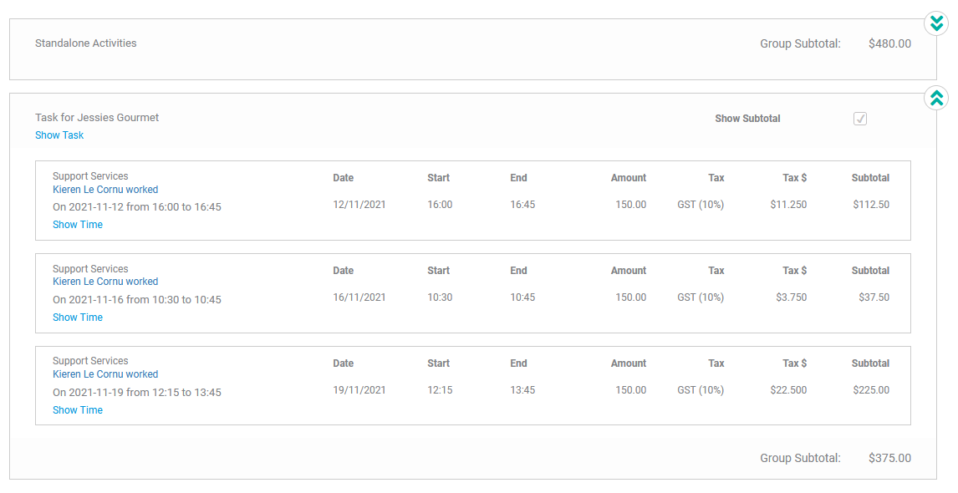
Task: Click the Standalone Activities group title
Action: click(85, 43)
